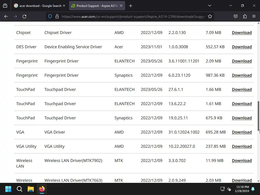Click file size '695.28 MB'
The image size is (260, 195).
tap(216, 132)
